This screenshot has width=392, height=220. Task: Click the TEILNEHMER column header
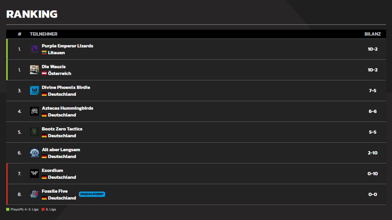[44, 34]
